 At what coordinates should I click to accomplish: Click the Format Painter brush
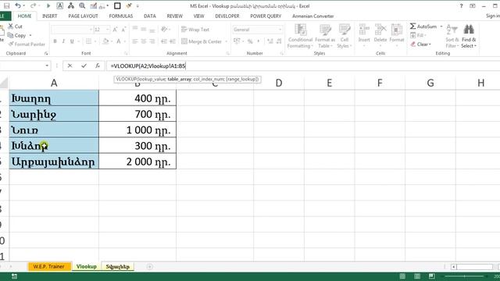[x=11, y=44]
